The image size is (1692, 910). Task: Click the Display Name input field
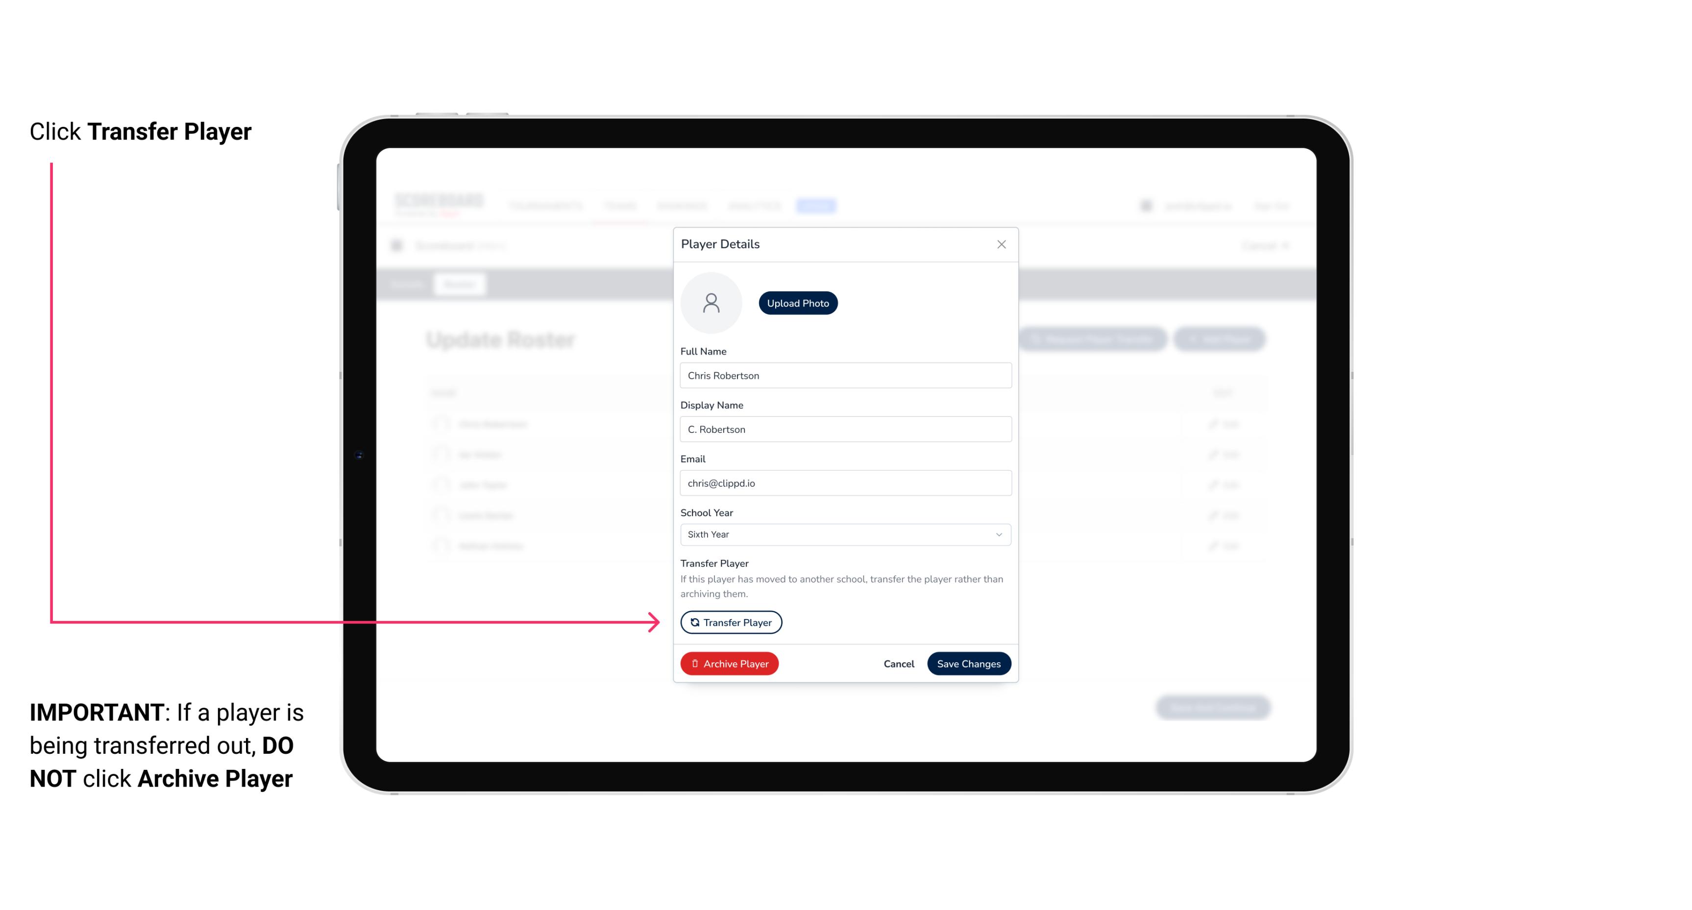tap(844, 429)
